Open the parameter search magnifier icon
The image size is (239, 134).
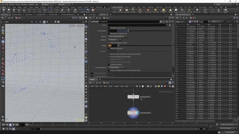(167, 22)
